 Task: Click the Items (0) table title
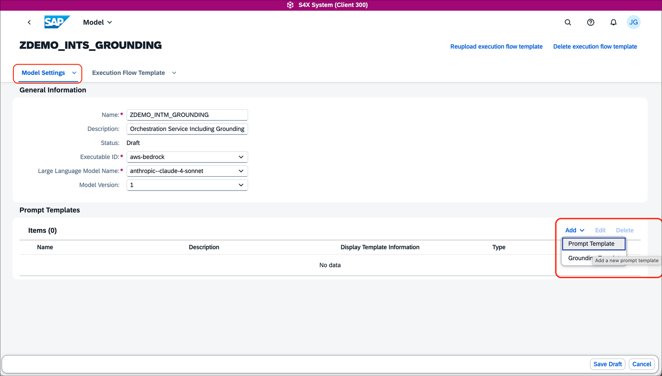click(x=42, y=230)
